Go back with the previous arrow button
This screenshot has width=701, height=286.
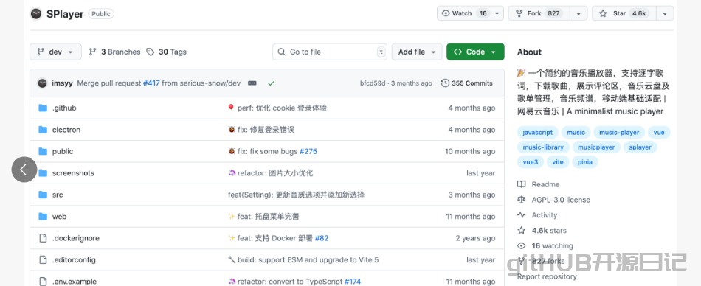(24, 170)
